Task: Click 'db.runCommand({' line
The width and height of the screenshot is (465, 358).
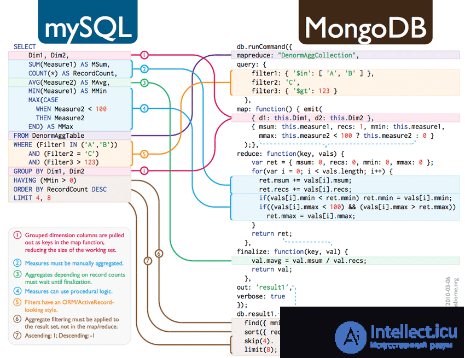Action: (265, 47)
